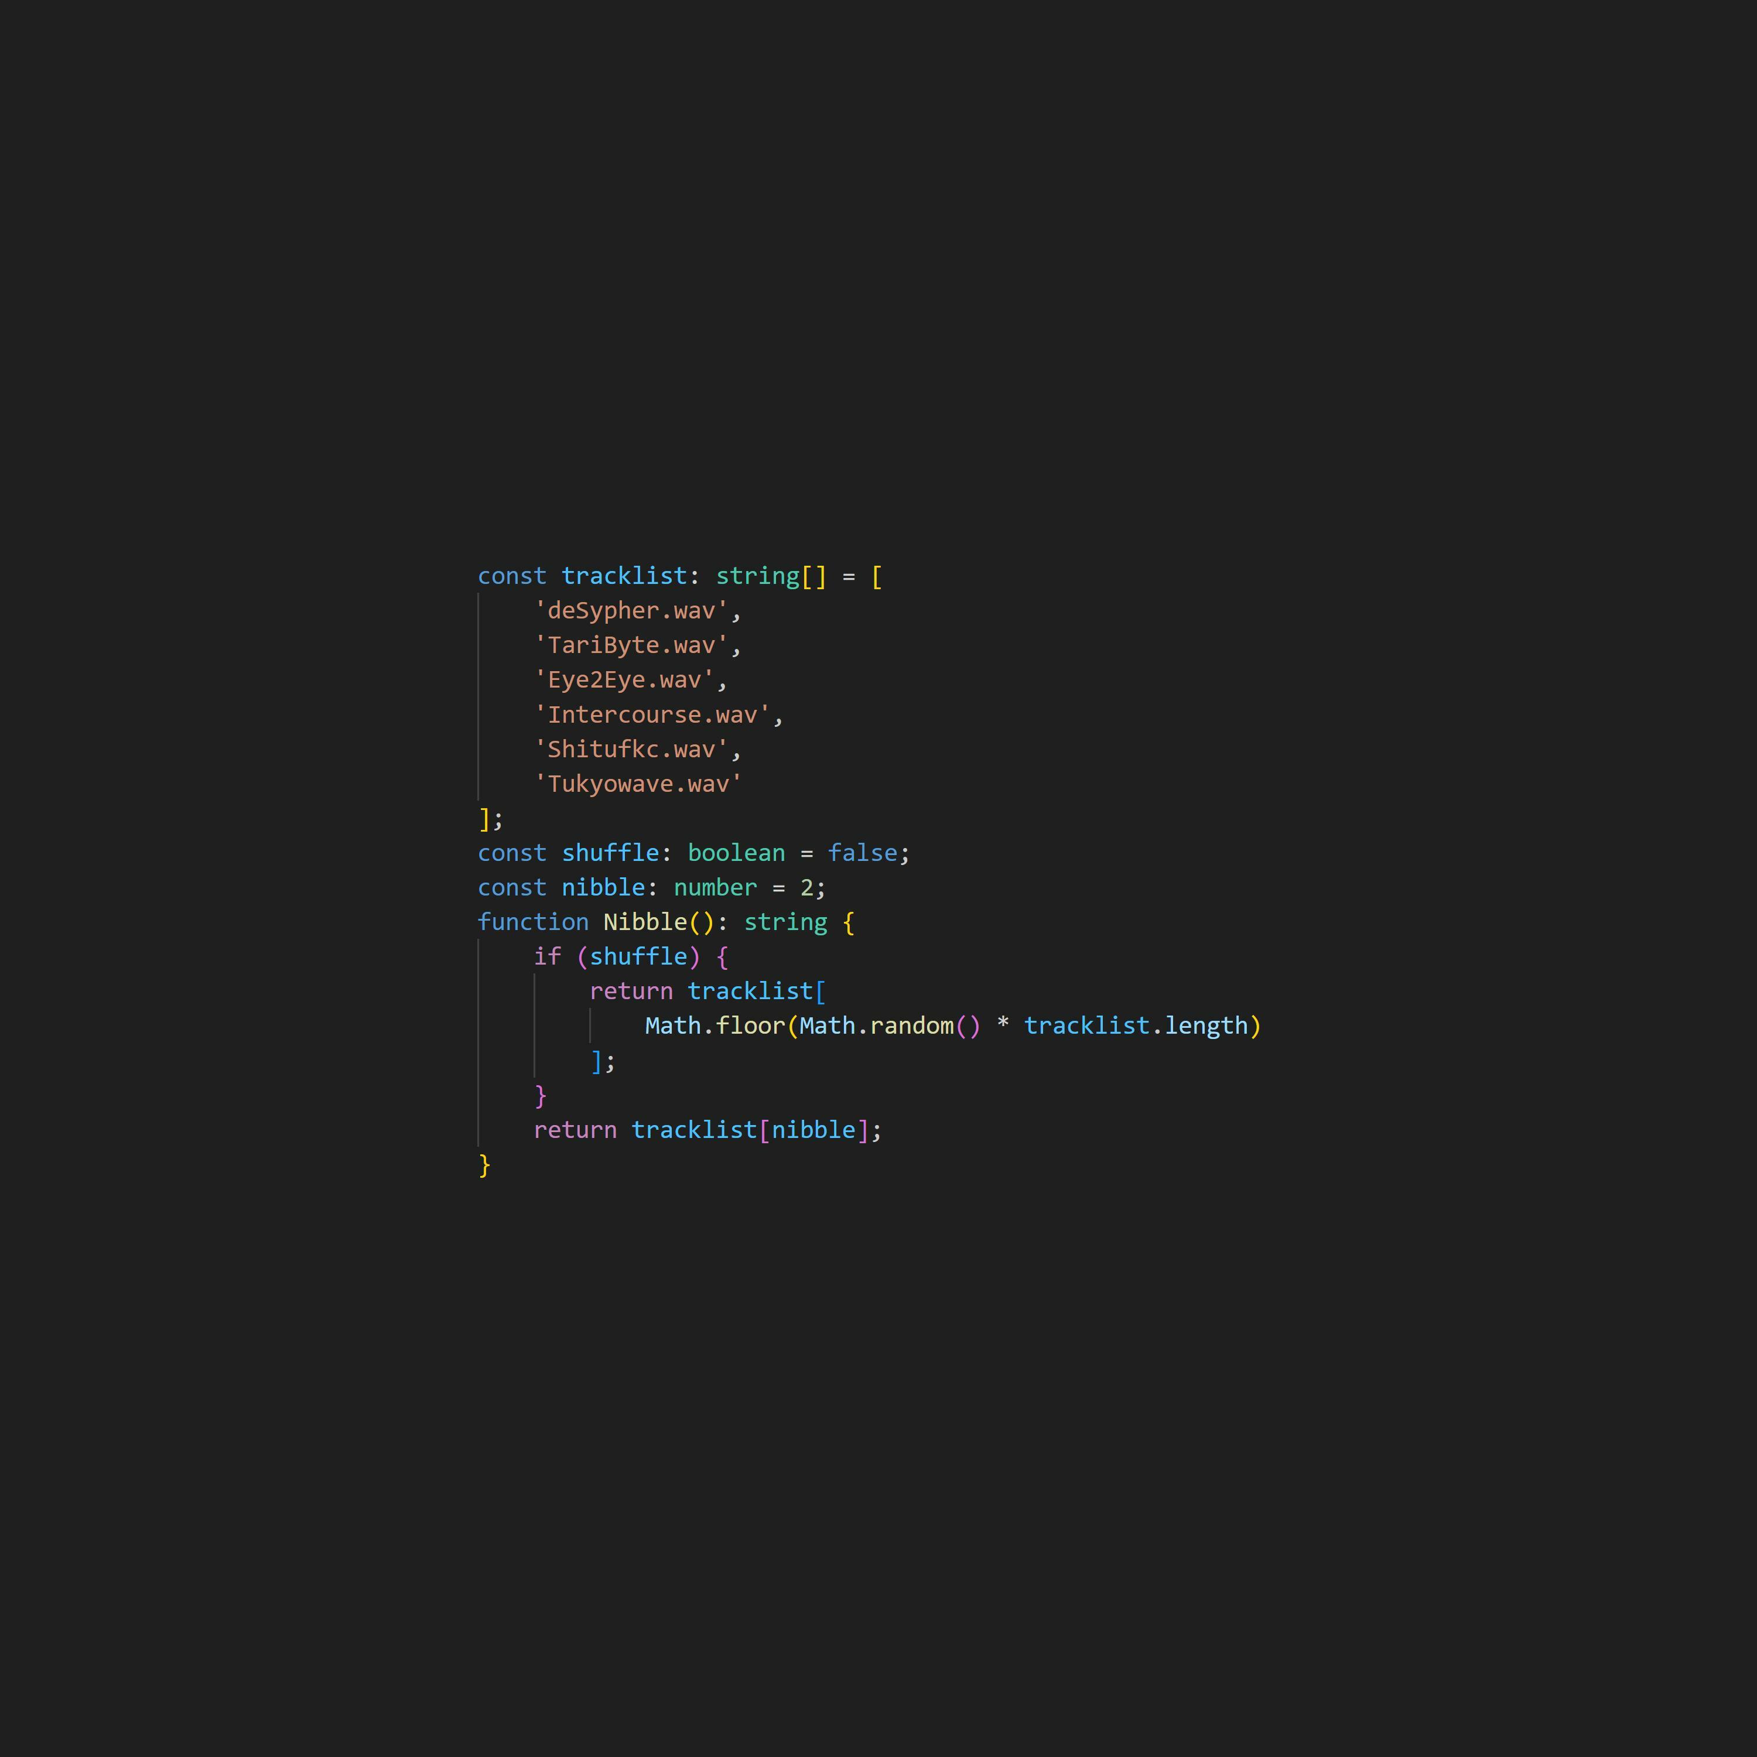Click the number type keyword
The height and width of the screenshot is (1757, 1757).
coord(715,888)
